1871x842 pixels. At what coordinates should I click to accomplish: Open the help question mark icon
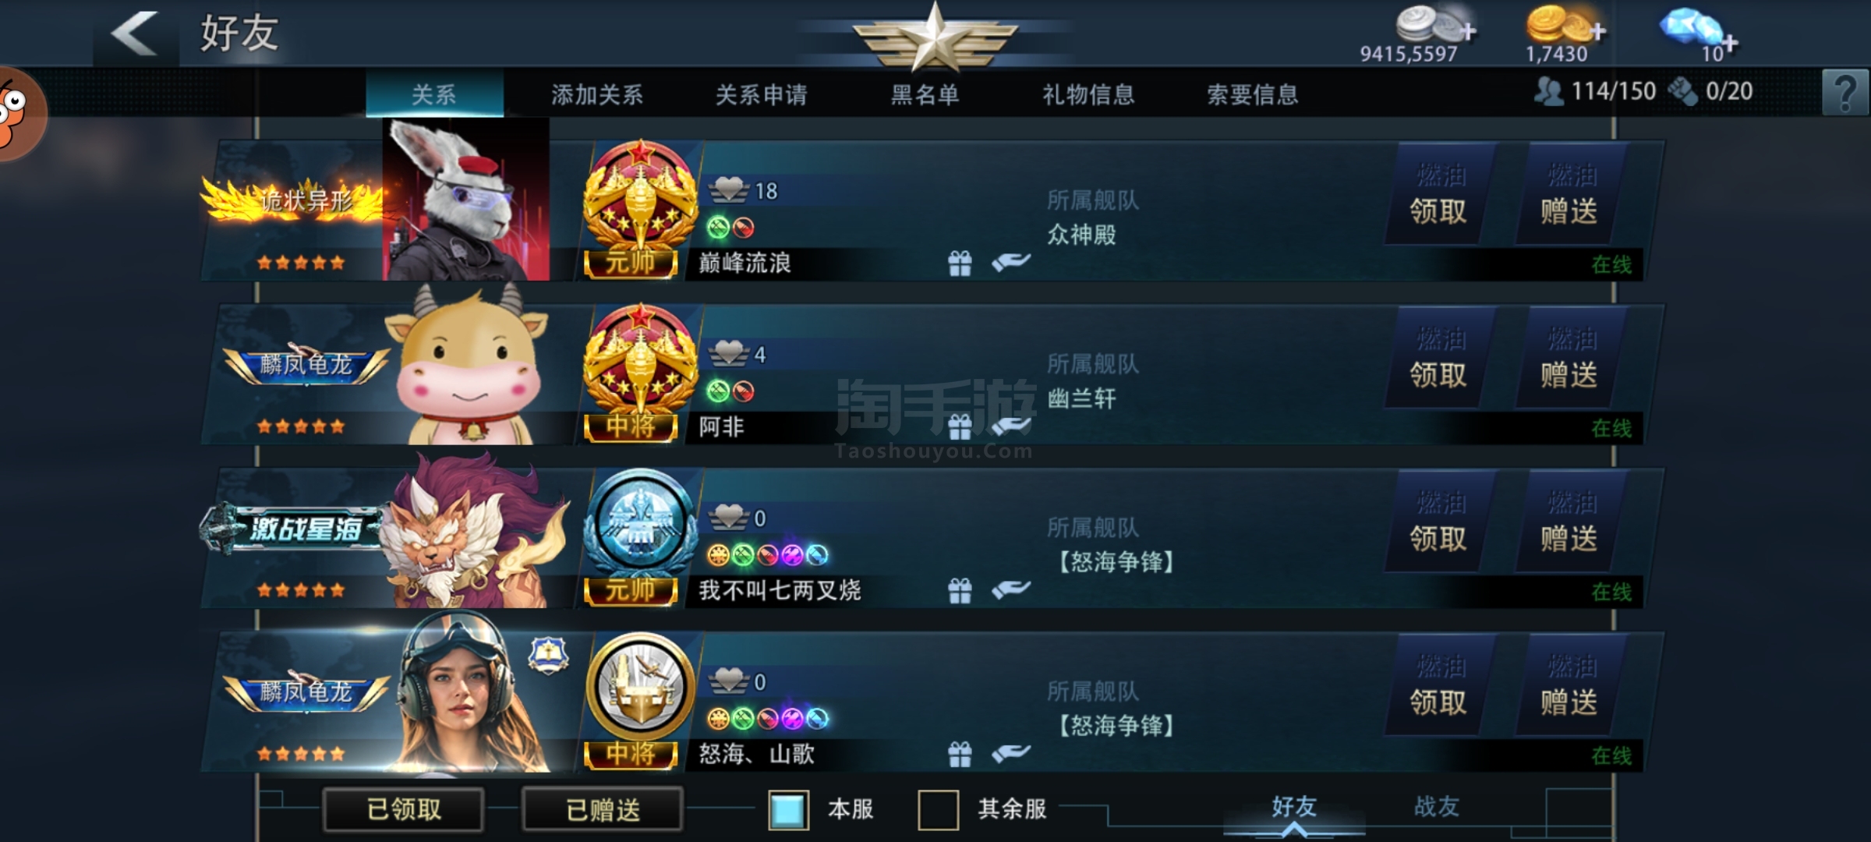click(x=1844, y=93)
